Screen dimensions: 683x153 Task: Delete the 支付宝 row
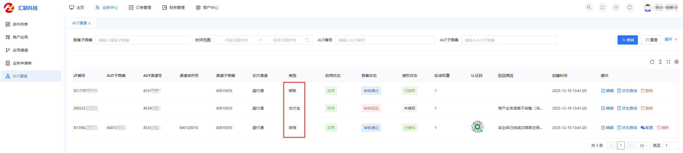click(647, 108)
